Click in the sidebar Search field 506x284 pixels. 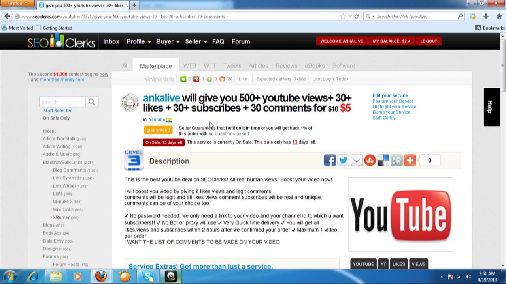(62, 102)
